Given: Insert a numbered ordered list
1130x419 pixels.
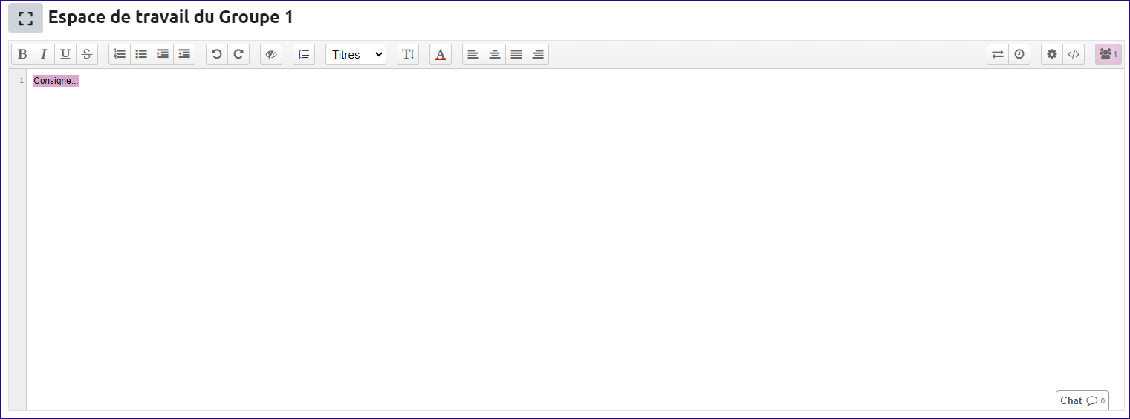Looking at the screenshot, I should pyautogui.click(x=120, y=54).
